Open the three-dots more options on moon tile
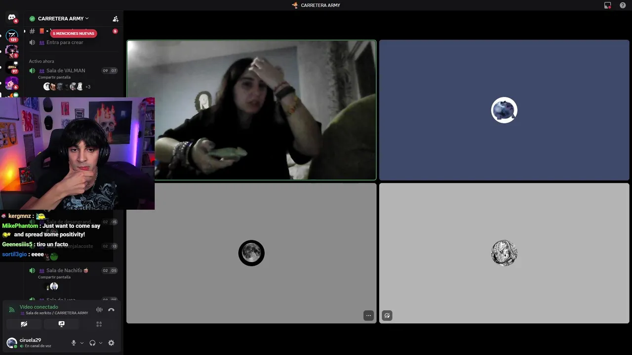632x355 pixels. point(368,316)
